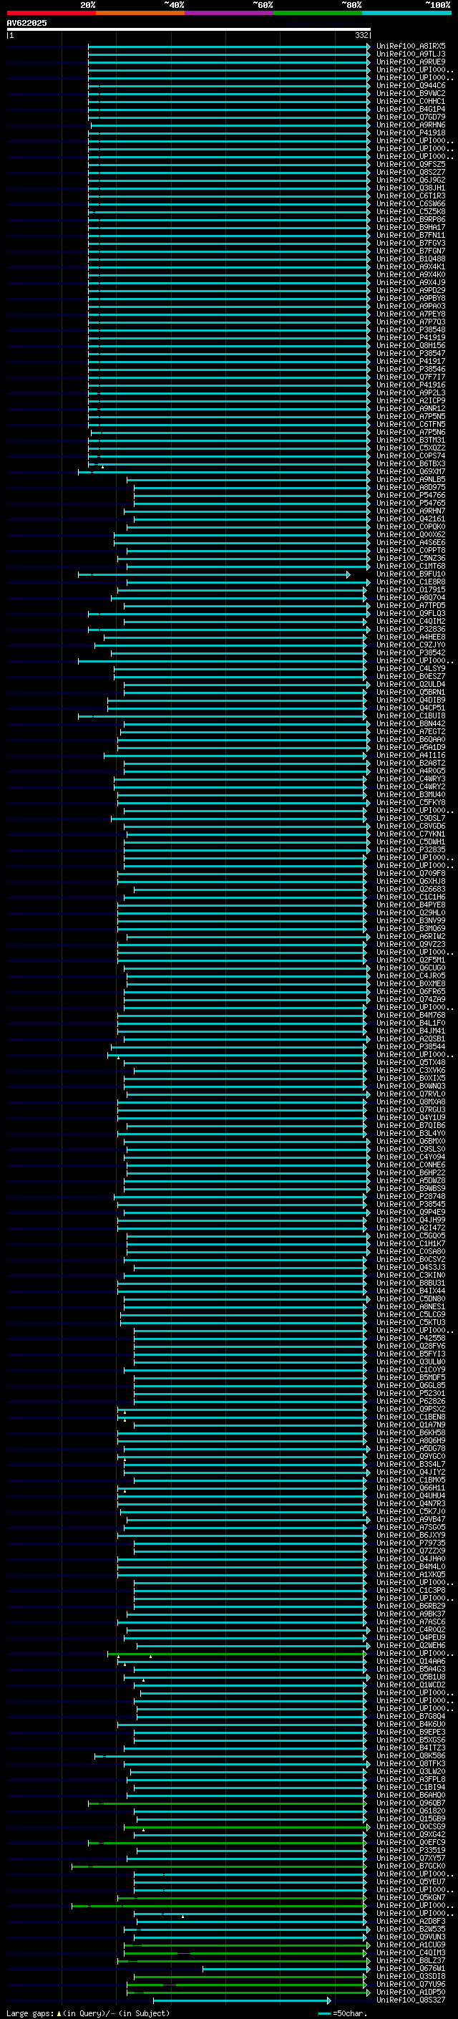The width and height of the screenshot is (458, 2019).
Task: Select hit label UniRef100_P79735
Action: click(x=411, y=1543)
